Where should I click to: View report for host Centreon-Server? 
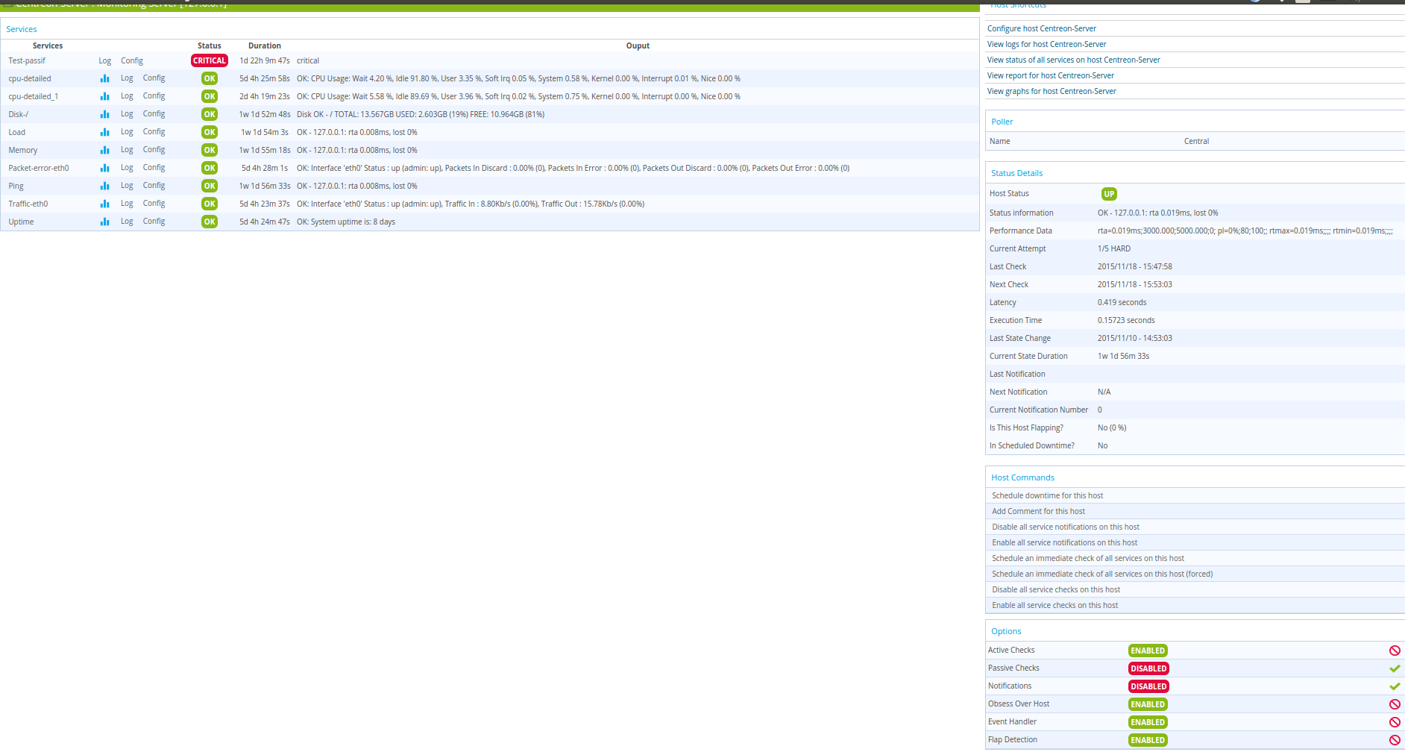click(x=1051, y=75)
